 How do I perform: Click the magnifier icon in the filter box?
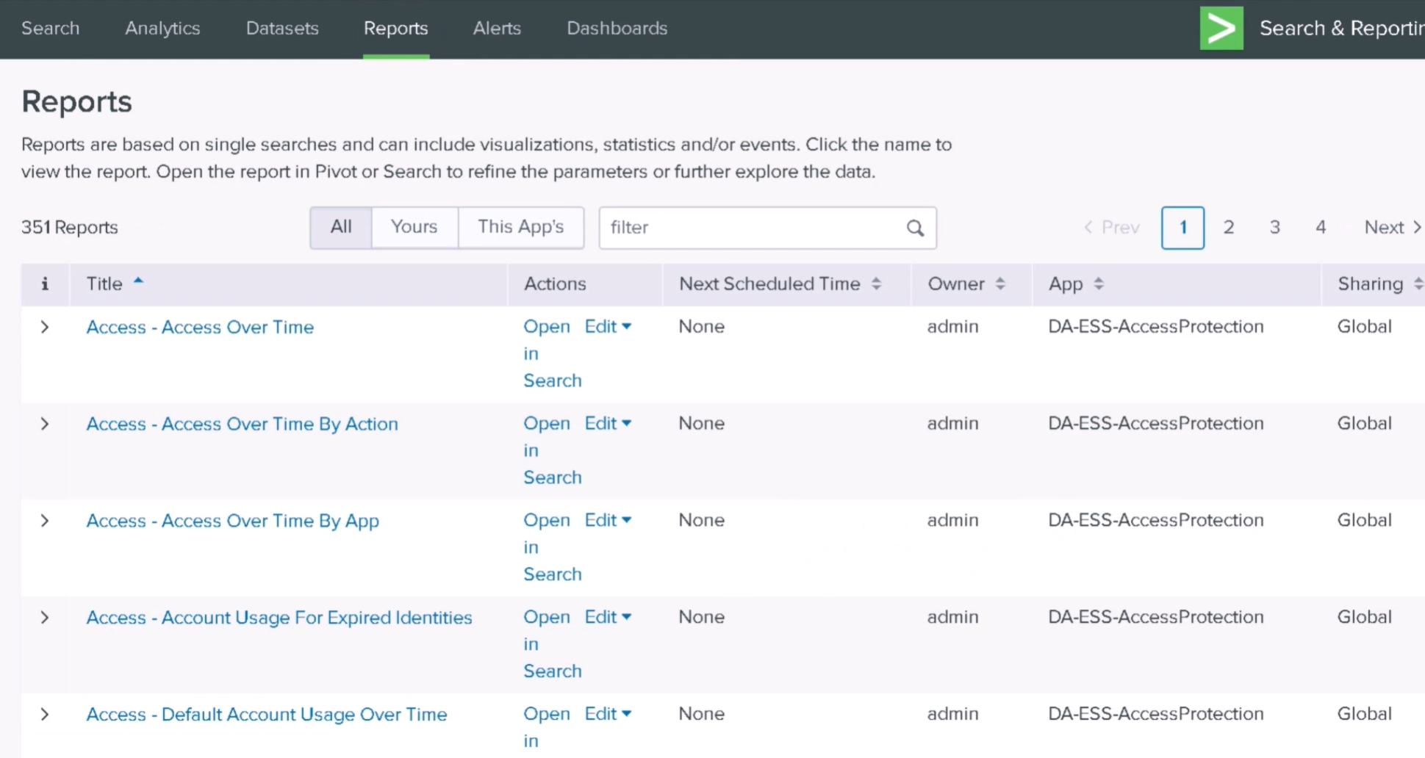pyautogui.click(x=915, y=228)
